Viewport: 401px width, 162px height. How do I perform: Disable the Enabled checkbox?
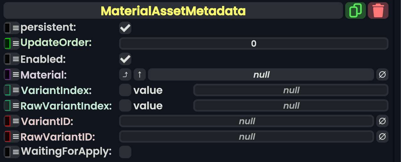click(x=125, y=59)
